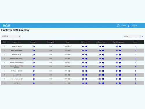Image resolution: width=145 pixels, height=109 pixels.
Task: Refresh Aakriti Verma's record
Action: (135, 51)
